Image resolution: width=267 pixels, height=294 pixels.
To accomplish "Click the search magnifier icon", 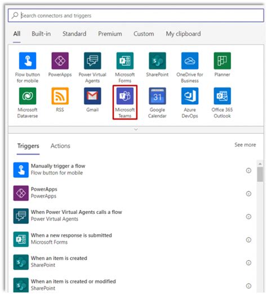I will click(15, 15).
